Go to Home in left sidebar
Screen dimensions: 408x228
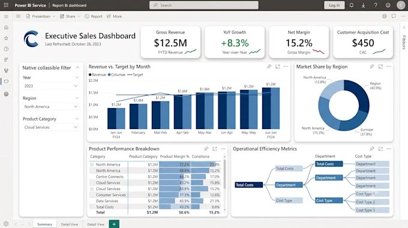click(x=6, y=28)
